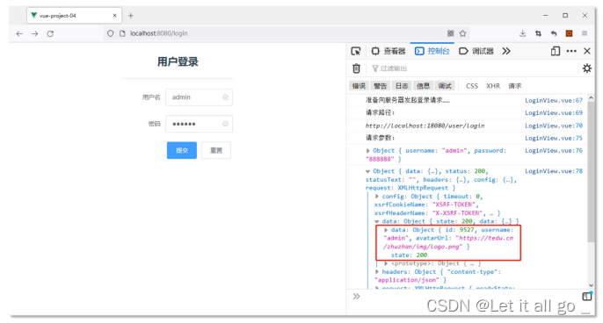Expand the headers Object node

point(377,272)
